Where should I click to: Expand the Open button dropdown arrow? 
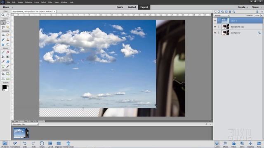pos(12,7)
